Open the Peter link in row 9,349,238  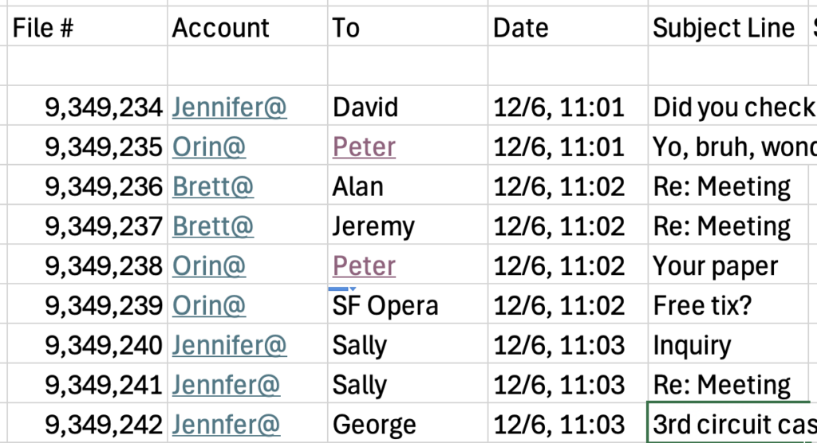tap(364, 266)
